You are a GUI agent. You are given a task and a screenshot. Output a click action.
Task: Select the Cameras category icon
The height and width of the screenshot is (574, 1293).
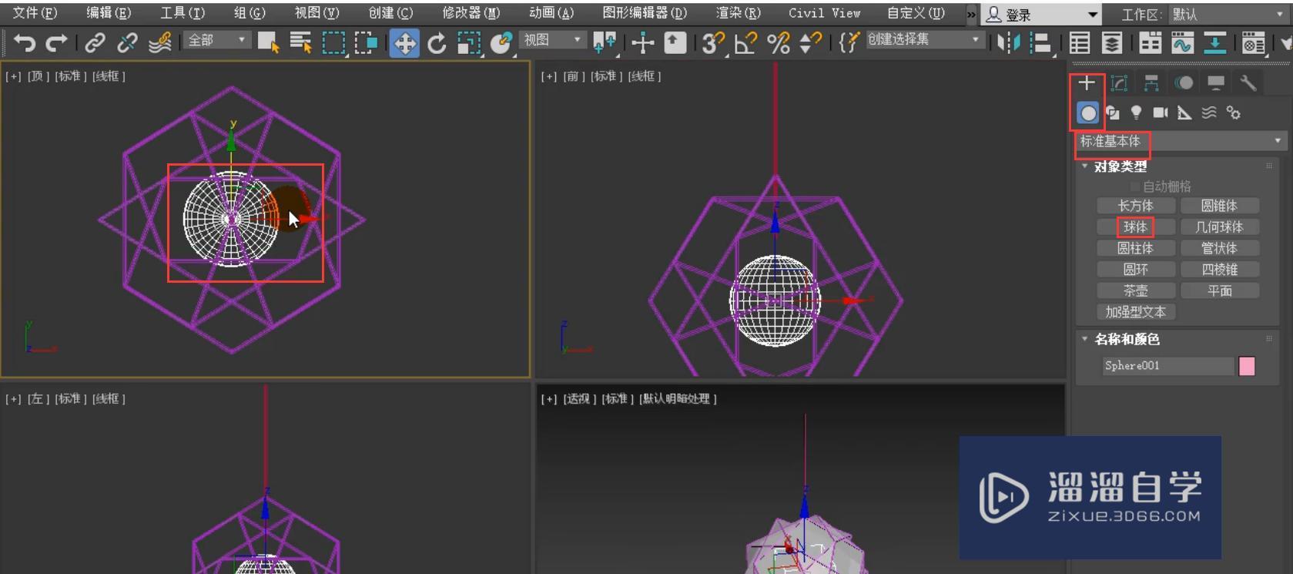[x=1161, y=113]
